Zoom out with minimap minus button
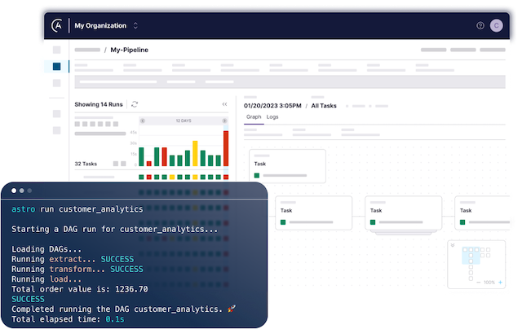This screenshot has height=329, width=522. (479, 283)
